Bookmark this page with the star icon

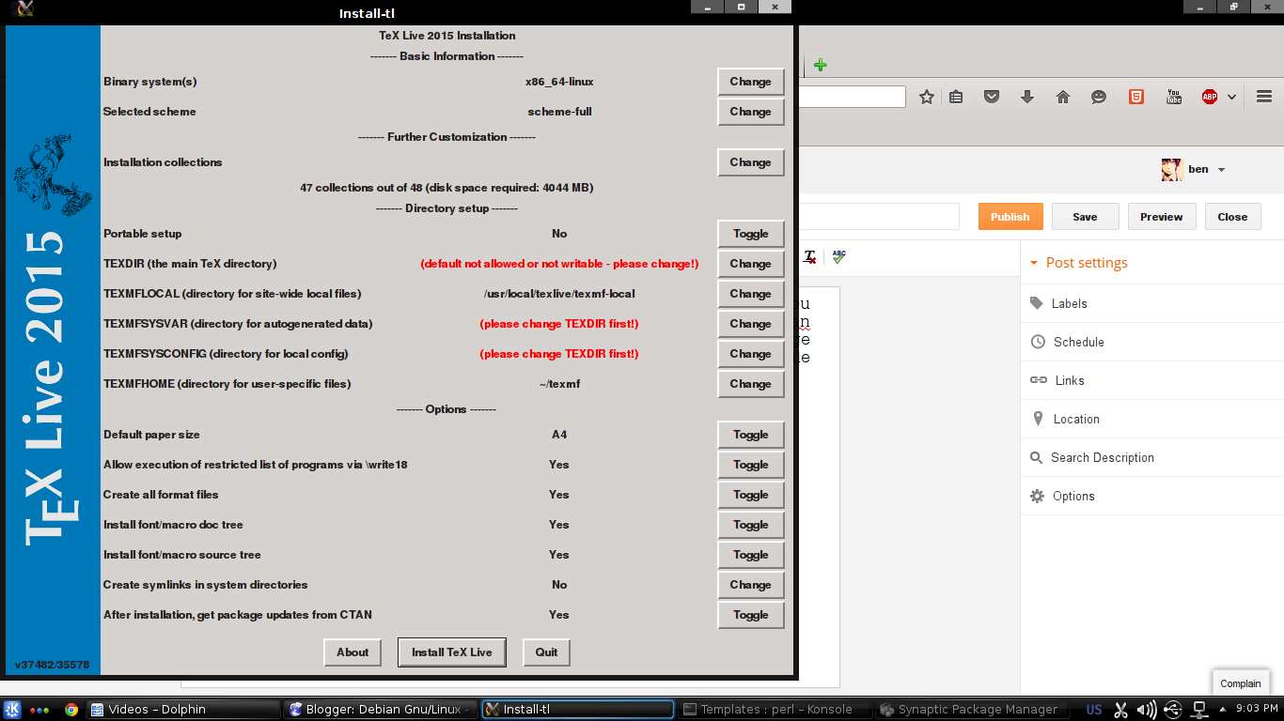pyautogui.click(x=927, y=96)
